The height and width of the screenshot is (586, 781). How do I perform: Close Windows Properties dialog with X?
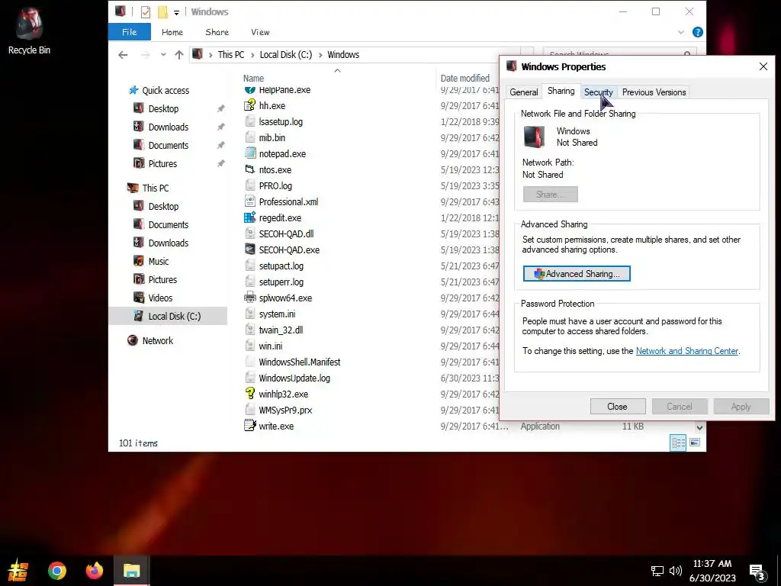tap(763, 67)
